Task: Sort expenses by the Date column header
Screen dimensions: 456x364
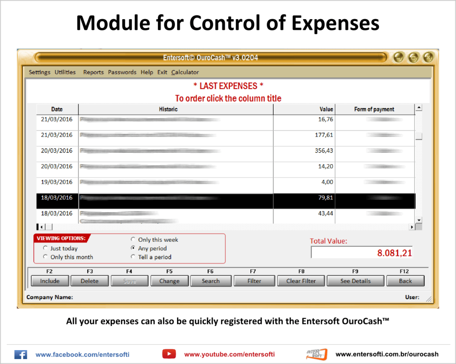Action: click(57, 109)
